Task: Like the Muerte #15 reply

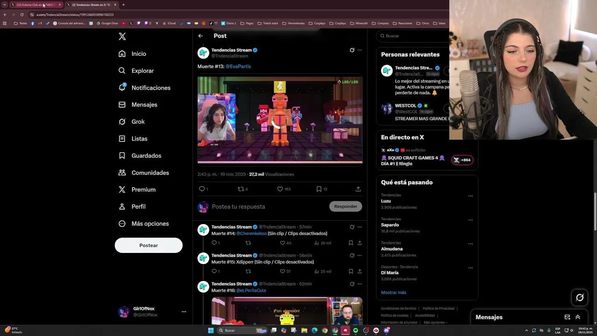Action: coord(282,271)
